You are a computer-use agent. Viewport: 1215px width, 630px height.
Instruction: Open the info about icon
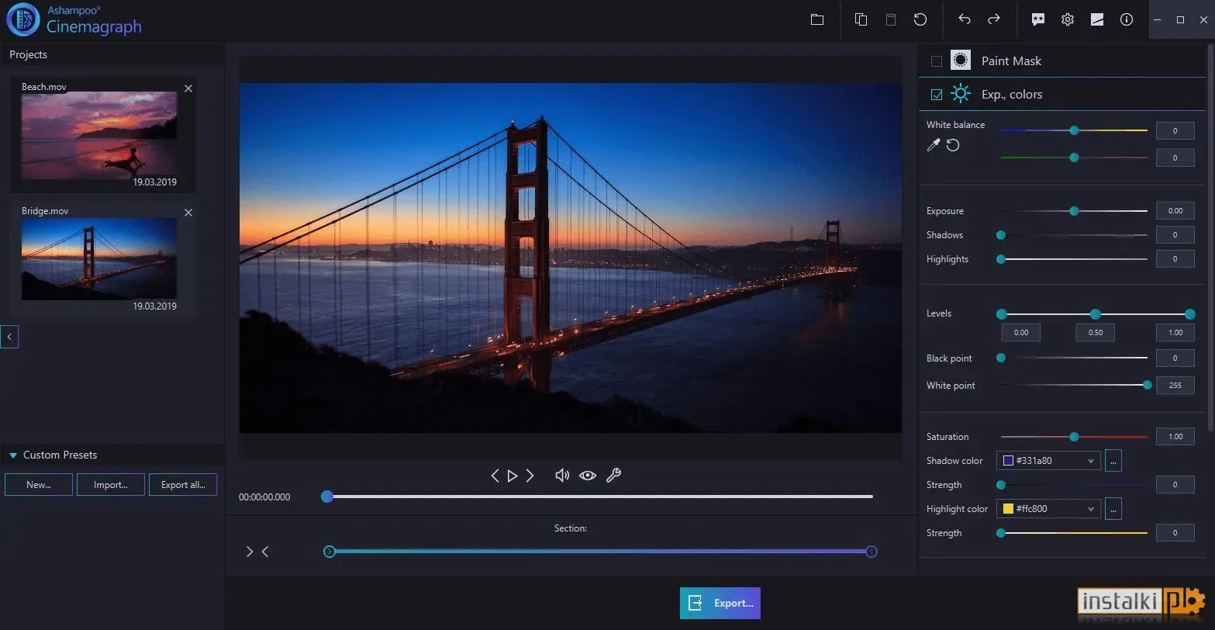(1127, 19)
